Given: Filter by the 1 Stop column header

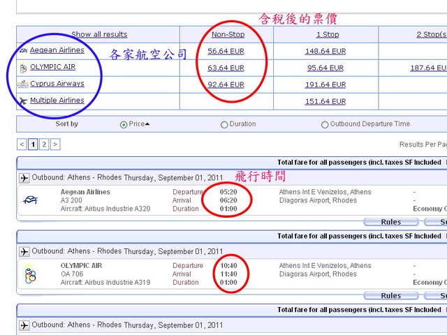Looking at the screenshot, I should click(x=327, y=34).
